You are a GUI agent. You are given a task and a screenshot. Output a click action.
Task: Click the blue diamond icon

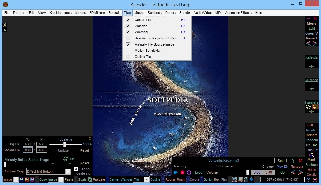(x=251, y=179)
